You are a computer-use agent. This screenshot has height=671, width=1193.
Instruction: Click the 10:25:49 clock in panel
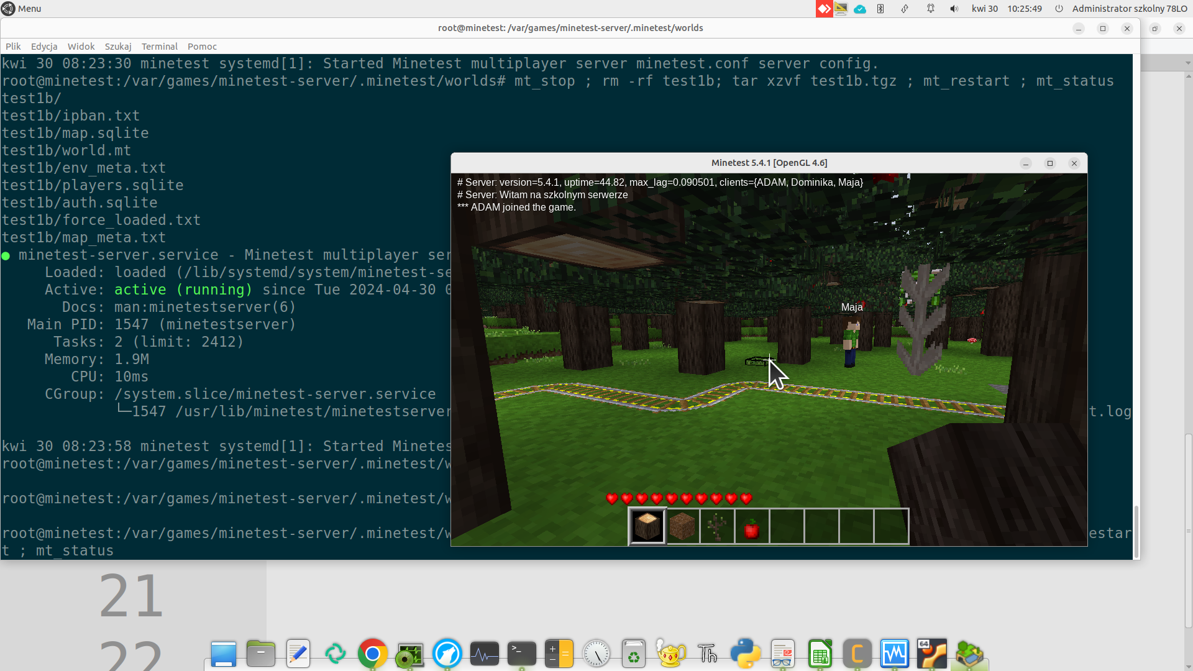click(x=1025, y=9)
